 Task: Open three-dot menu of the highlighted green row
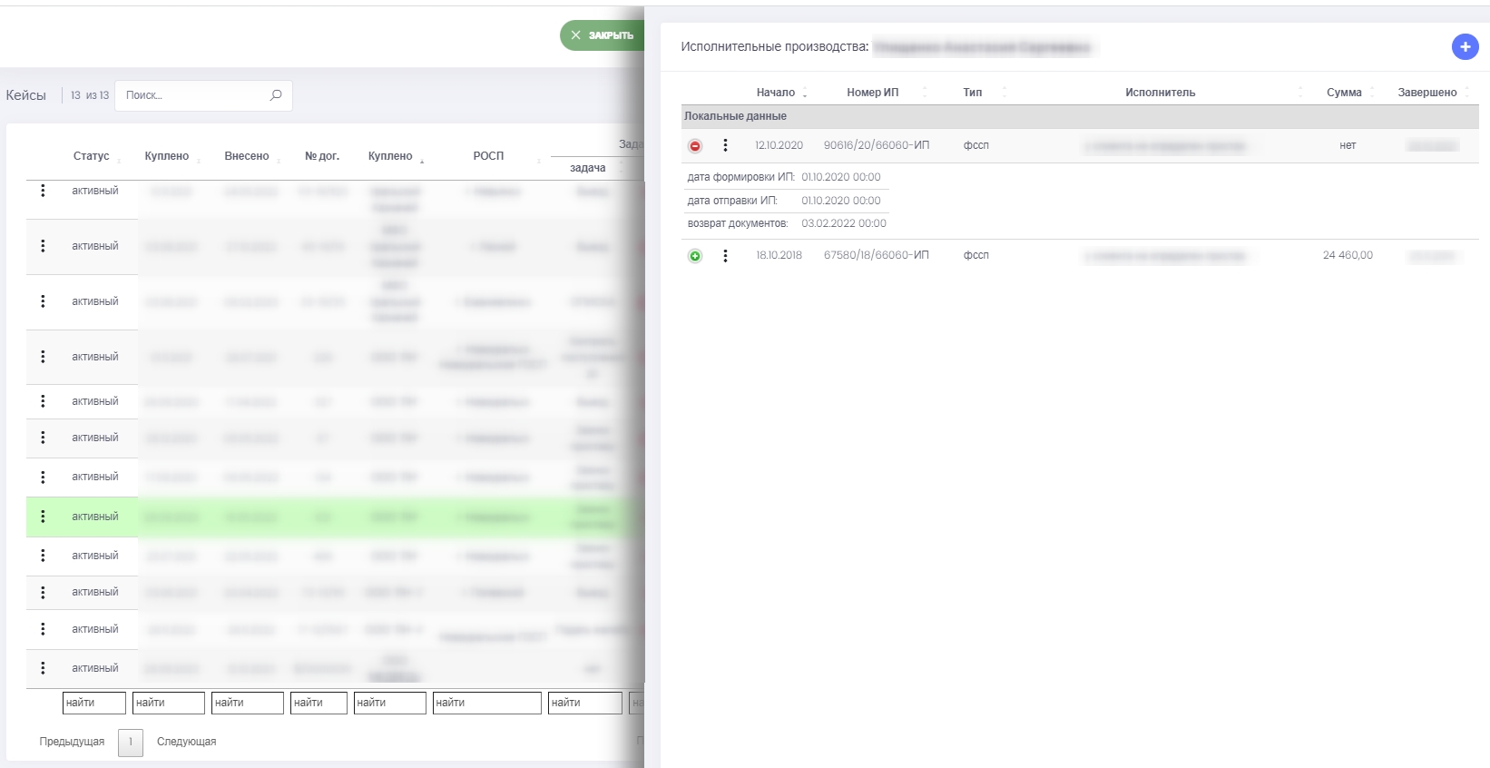click(x=43, y=517)
